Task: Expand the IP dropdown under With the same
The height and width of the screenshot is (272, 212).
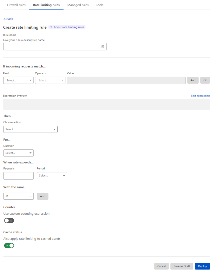Action: [18, 196]
